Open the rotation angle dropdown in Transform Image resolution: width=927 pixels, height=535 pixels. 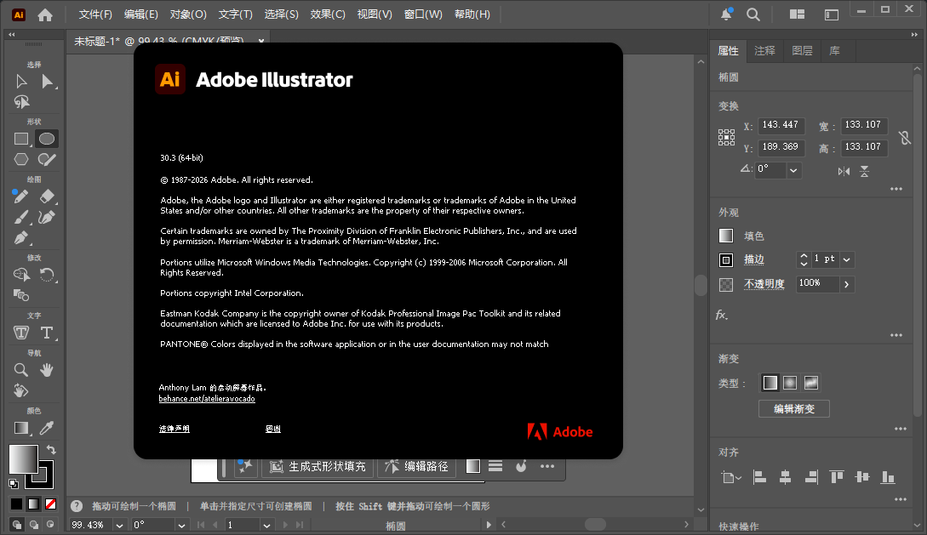793,170
